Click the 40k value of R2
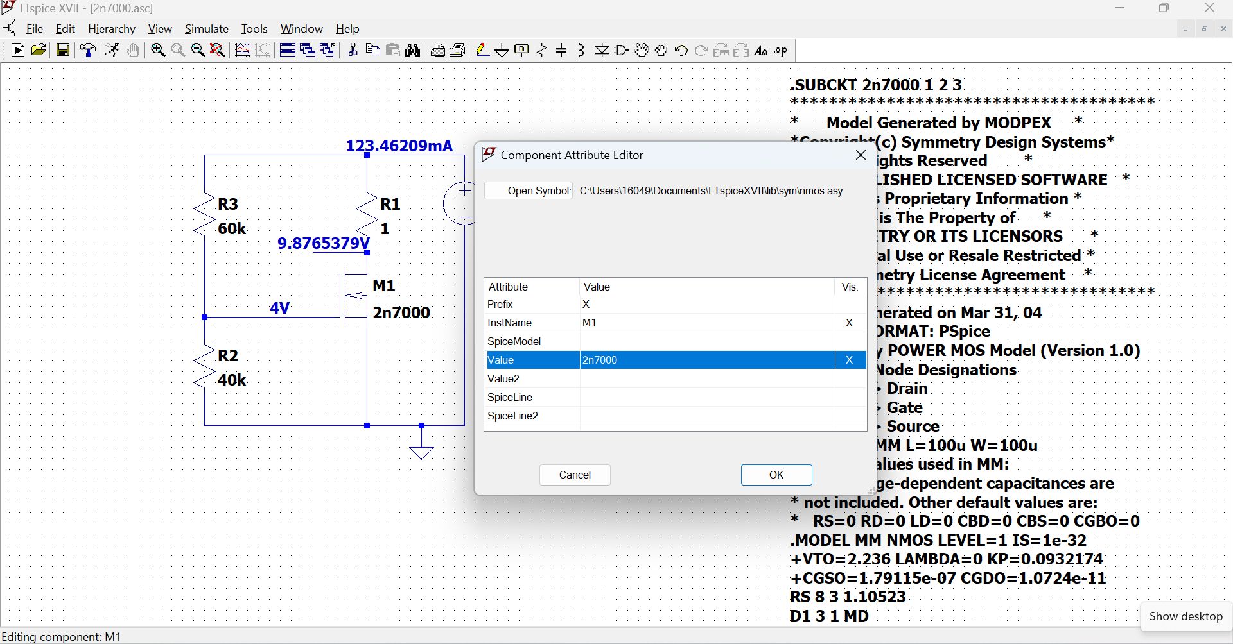Image resolution: width=1233 pixels, height=644 pixels. [232, 380]
